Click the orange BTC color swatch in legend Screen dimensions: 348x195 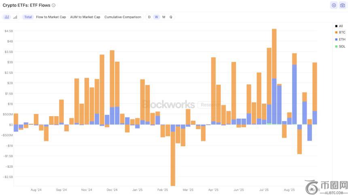pyautogui.click(x=336, y=32)
